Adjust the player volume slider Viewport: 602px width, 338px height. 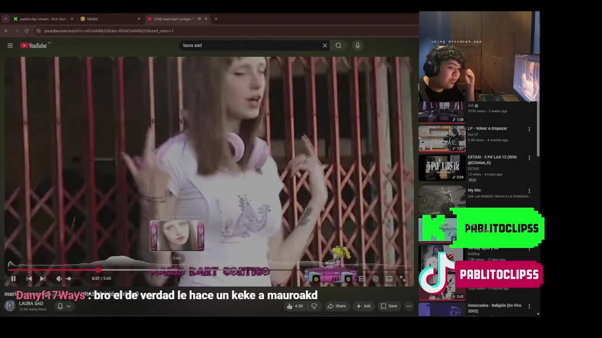pyautogui.click(x=72, y=278)
